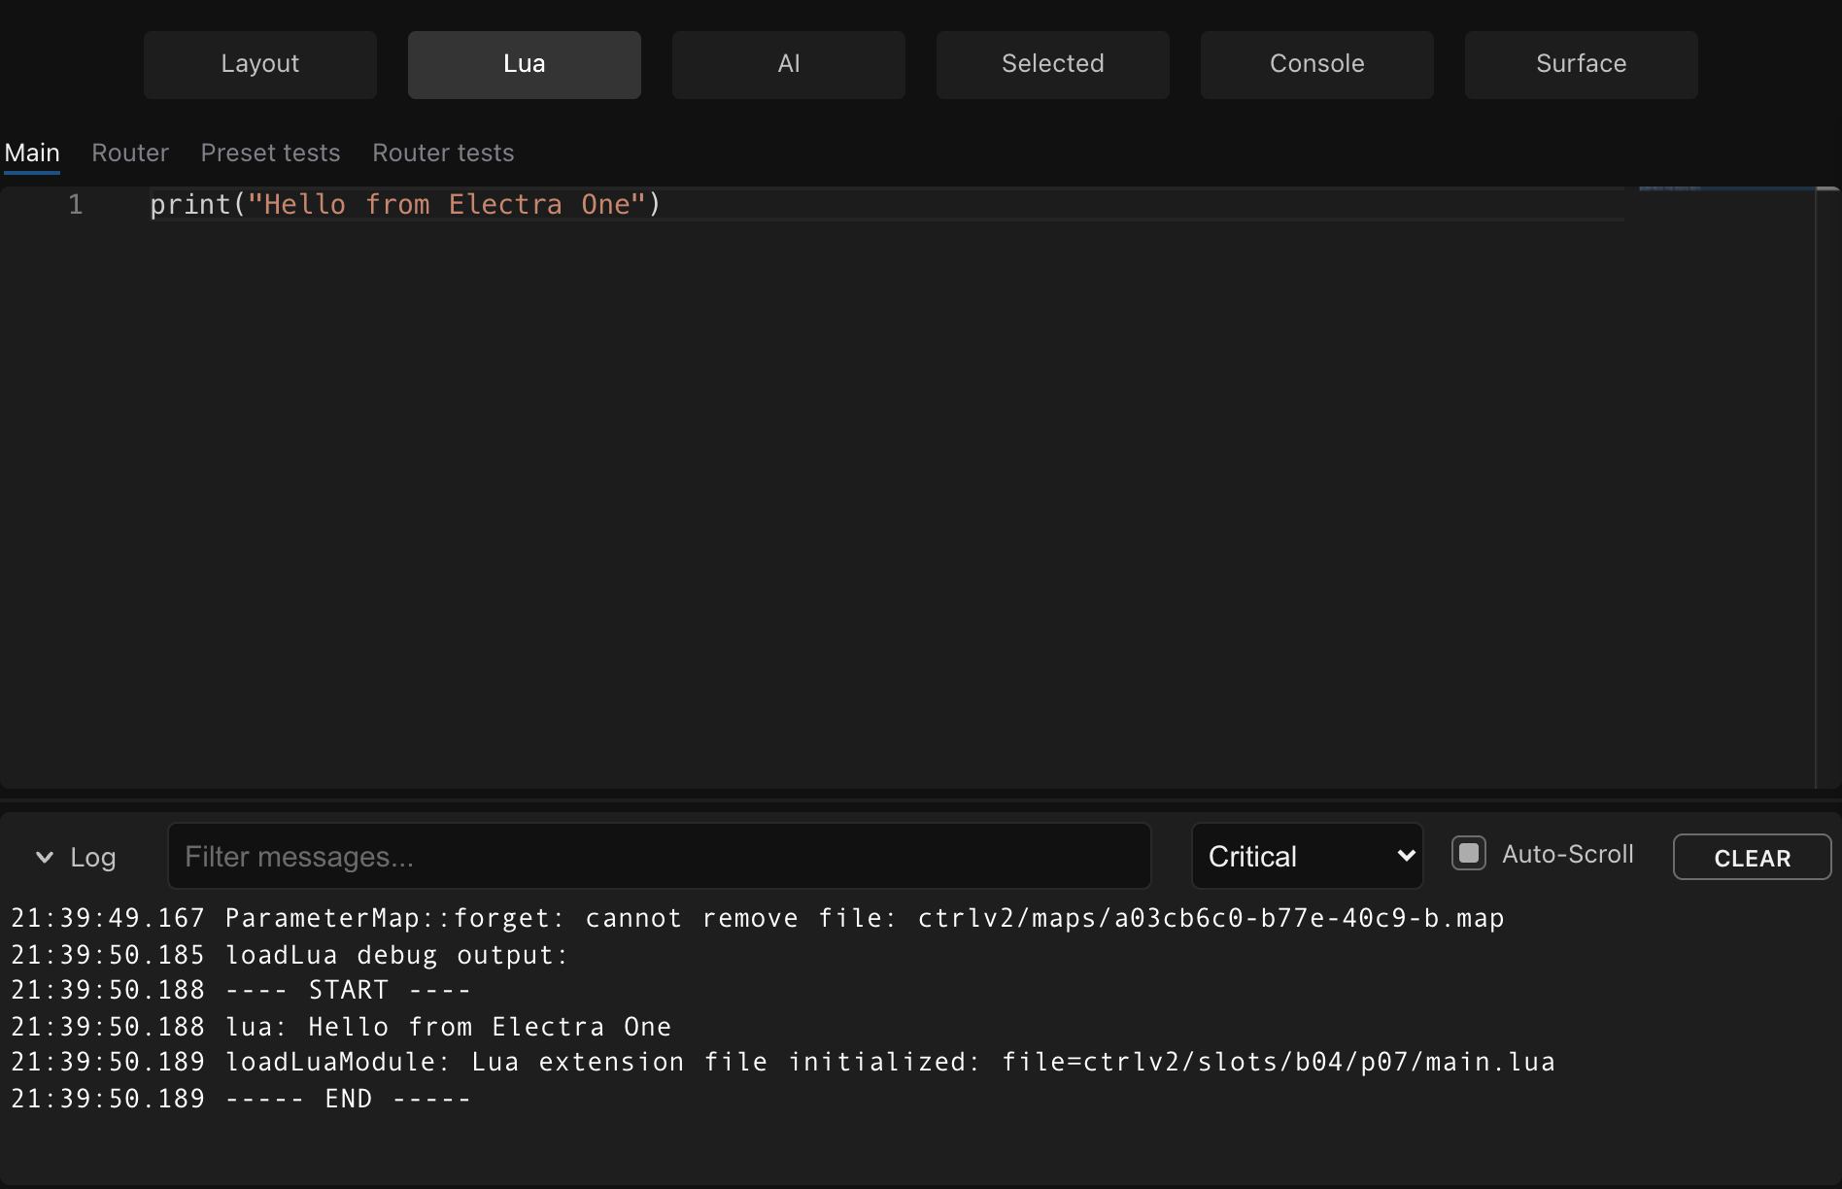Open the Surface tab

(x=1582, y=64)
